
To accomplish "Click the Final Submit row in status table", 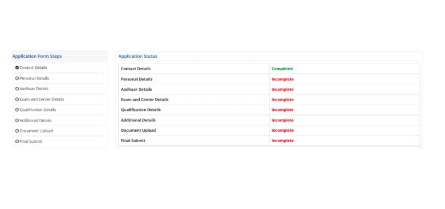I will click(x=133, y=141).
